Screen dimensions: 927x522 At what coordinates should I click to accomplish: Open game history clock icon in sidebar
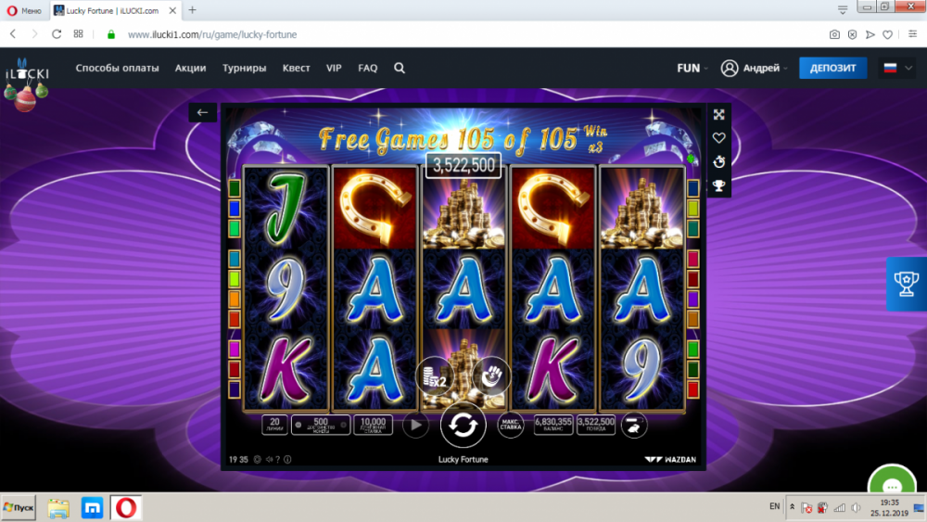[719, 161]
